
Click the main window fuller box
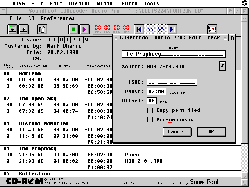click(x=245, y=11)
